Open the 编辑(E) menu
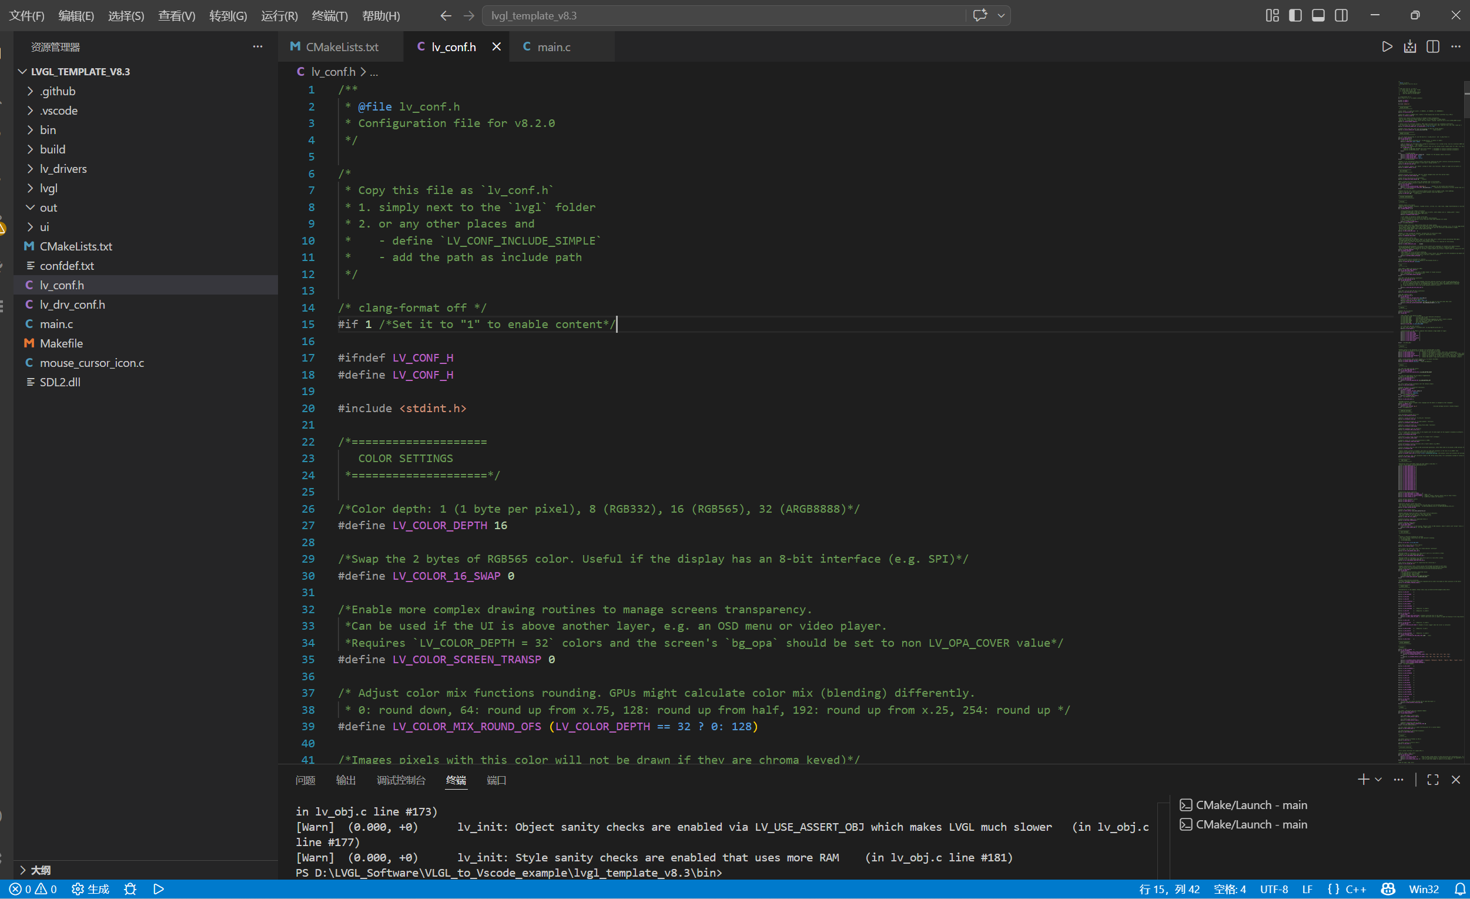 pos(76,15)
